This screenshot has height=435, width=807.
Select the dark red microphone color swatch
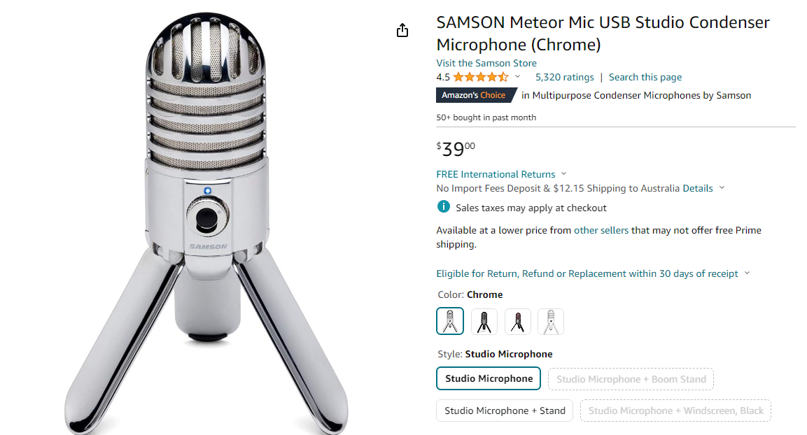coord(518,322)
